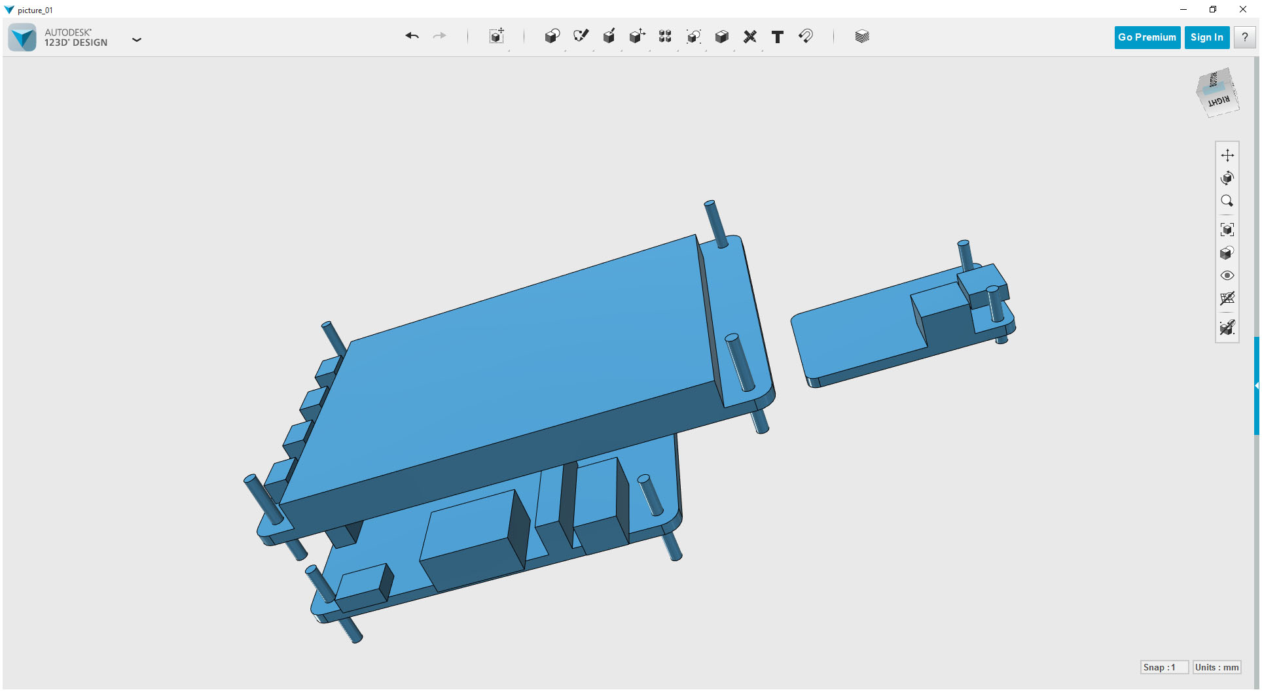Click the Go Premium button
This screenshot has width=1262, height=692.
[1147, 37]
